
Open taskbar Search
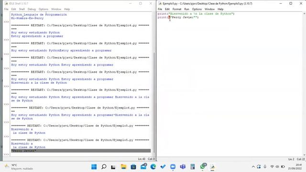pos(104,167)
